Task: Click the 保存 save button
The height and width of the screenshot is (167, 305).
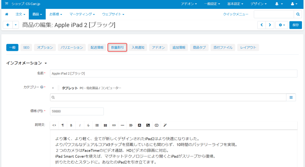Action: (x=296, y=25)
